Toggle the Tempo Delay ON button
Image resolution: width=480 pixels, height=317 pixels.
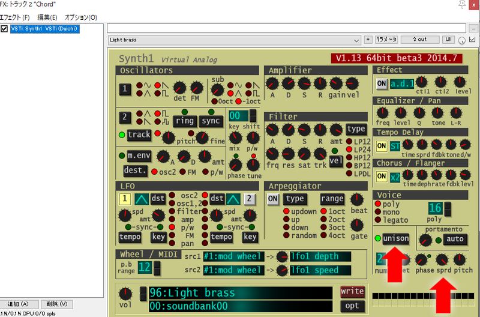[382, 146]
